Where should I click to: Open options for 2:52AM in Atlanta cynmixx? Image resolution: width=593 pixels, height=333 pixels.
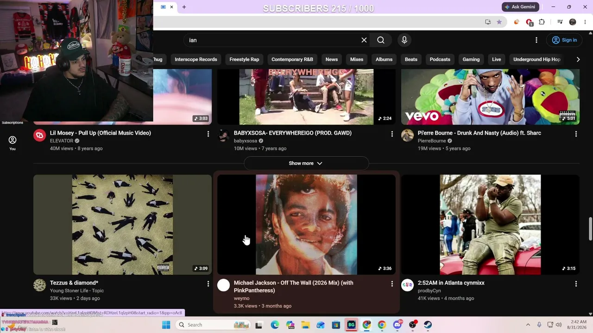point(576,284)
